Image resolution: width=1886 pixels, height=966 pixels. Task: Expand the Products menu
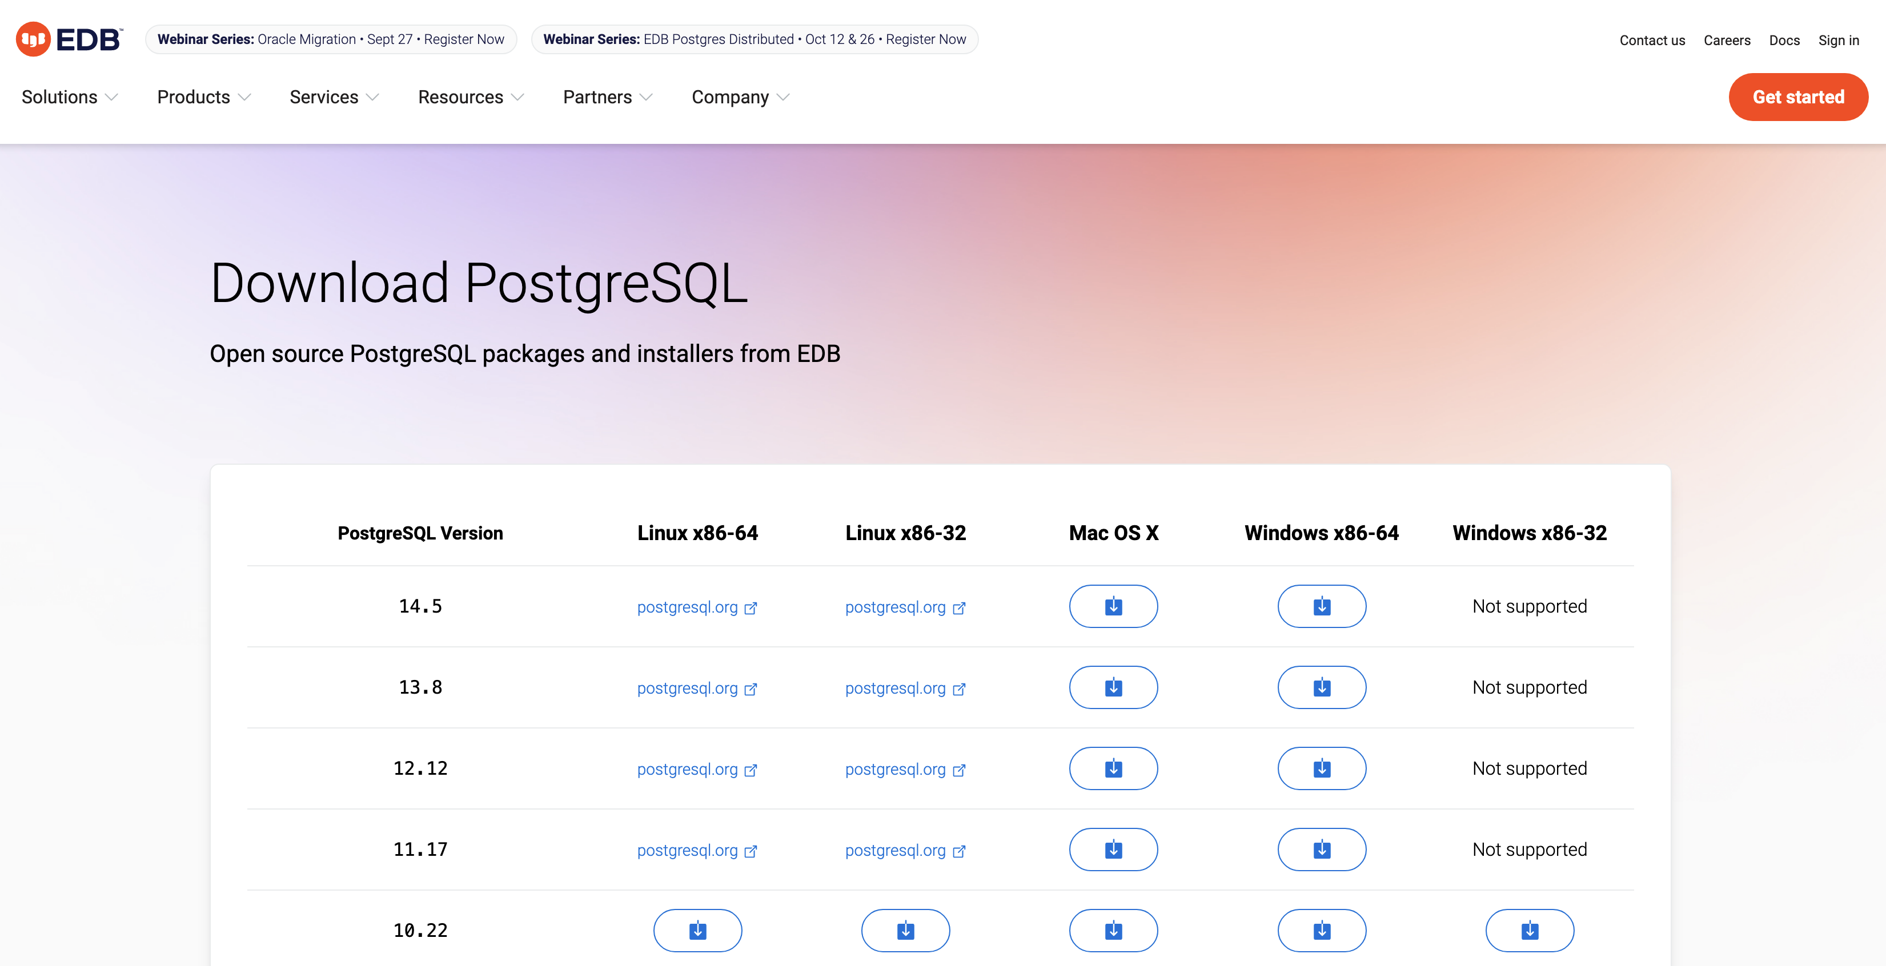pos(204,97)
